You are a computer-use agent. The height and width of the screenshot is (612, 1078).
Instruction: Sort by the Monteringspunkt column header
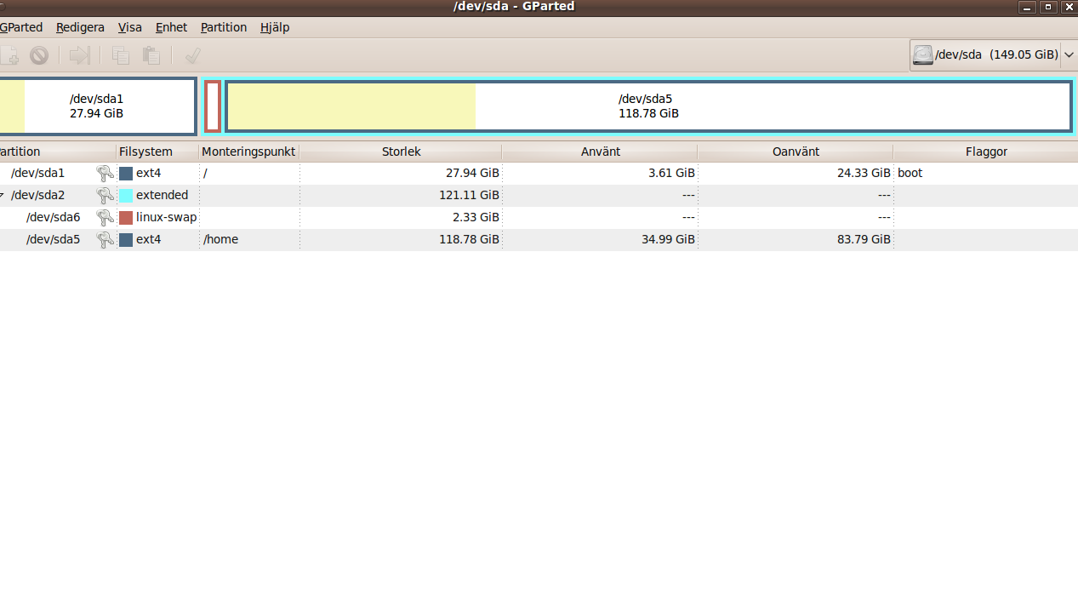coord(248,152)
